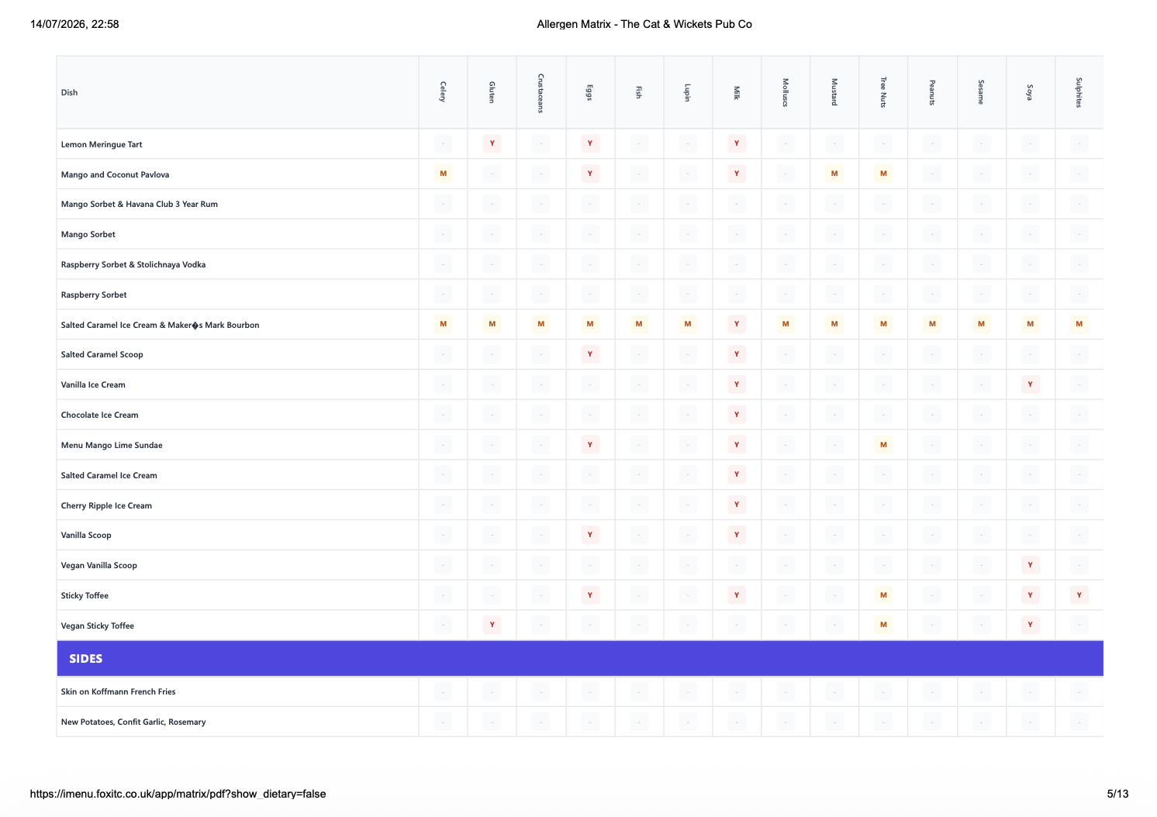
Task: Click Chocolate Ice Cream Milk Y badge
Action: pos(737,415)
